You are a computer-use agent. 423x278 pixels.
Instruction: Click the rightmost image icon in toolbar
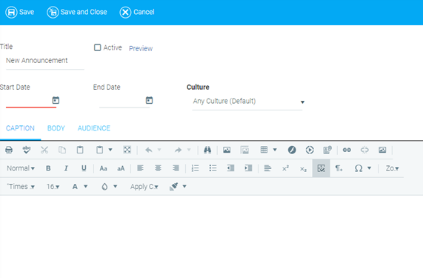click(x=382, y=150)
